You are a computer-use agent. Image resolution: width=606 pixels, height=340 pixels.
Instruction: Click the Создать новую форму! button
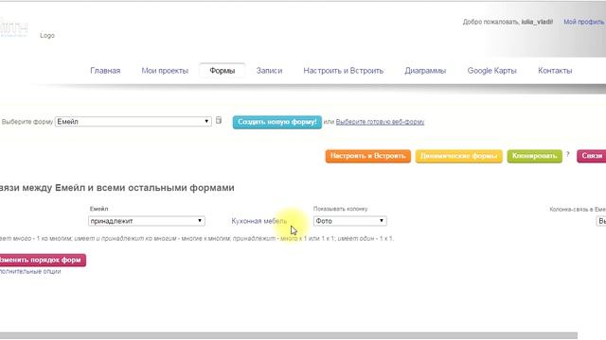[x=277, y=122]
